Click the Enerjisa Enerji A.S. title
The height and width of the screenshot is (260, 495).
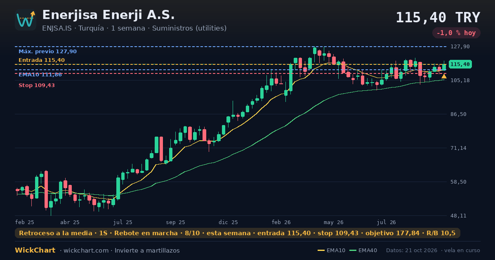pos(108,15)
